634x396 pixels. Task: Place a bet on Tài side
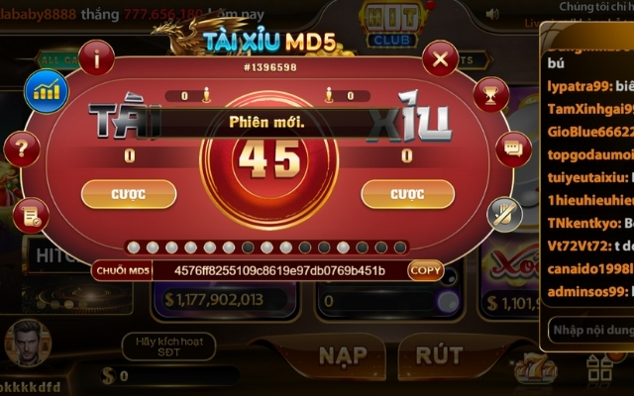(x=129, y=194)
